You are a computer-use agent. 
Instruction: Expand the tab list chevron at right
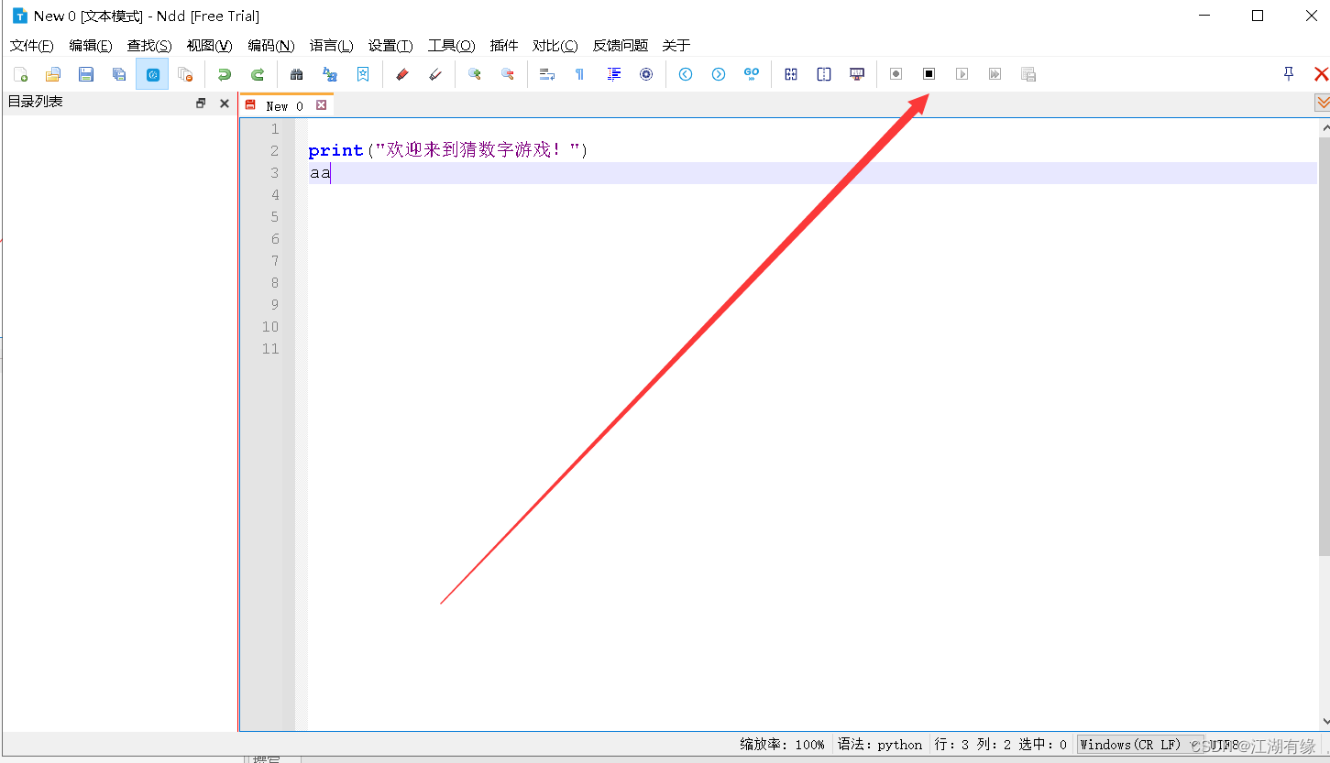1322,103
